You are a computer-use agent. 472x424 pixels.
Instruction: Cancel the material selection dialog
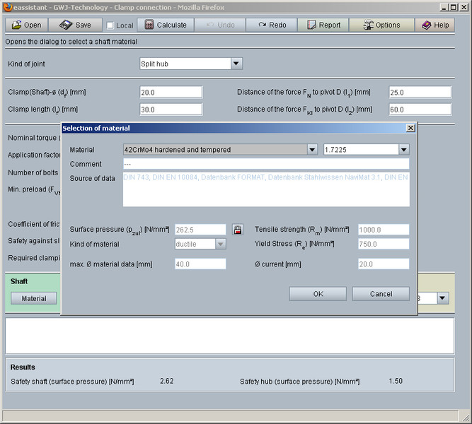click(381, 293)
